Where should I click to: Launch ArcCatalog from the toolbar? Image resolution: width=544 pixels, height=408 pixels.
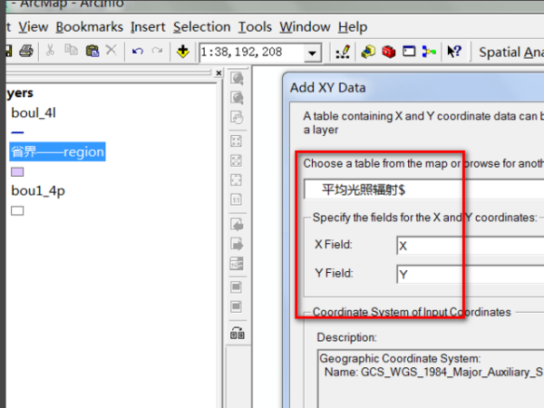(x=368, y=52)
